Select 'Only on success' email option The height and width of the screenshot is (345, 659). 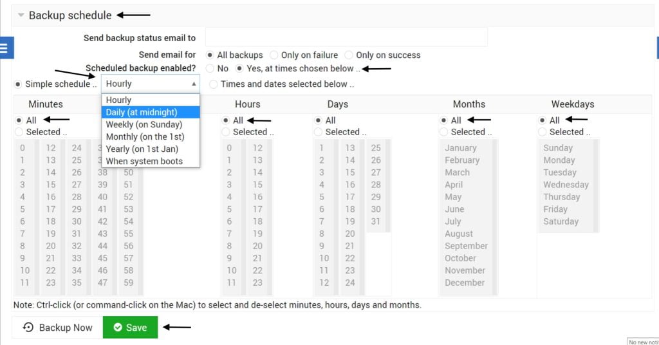coord(349,55)
